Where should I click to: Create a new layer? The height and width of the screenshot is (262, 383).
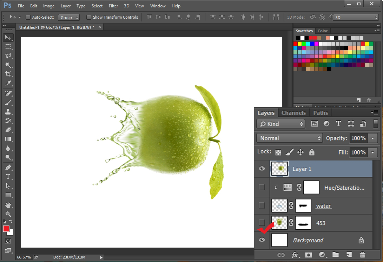tap(349, 255)
